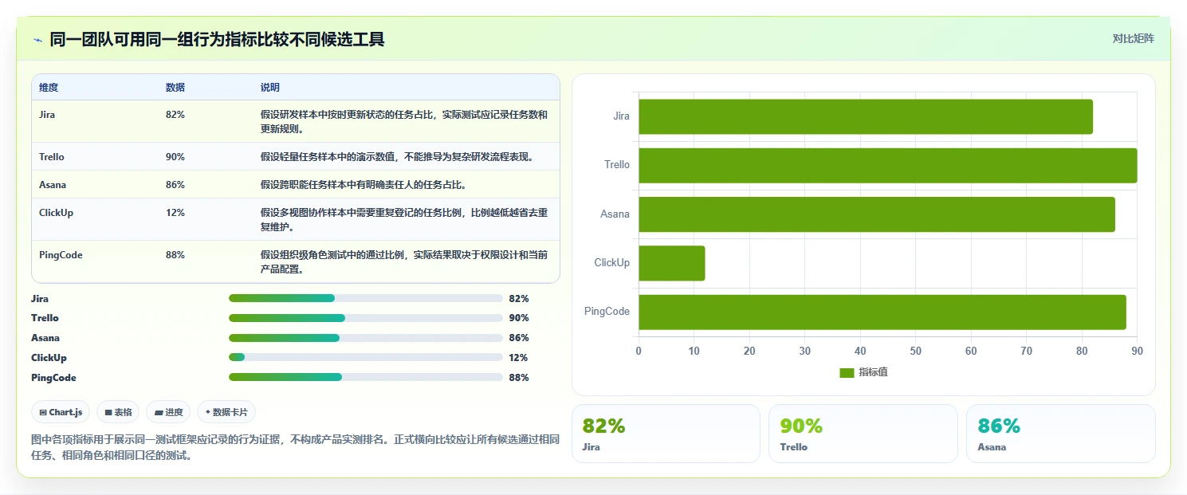Screen dimensions: 1187x495
Task: Click the Trello description starting 假设轻量任务
Action: click(x=397, y=157)
